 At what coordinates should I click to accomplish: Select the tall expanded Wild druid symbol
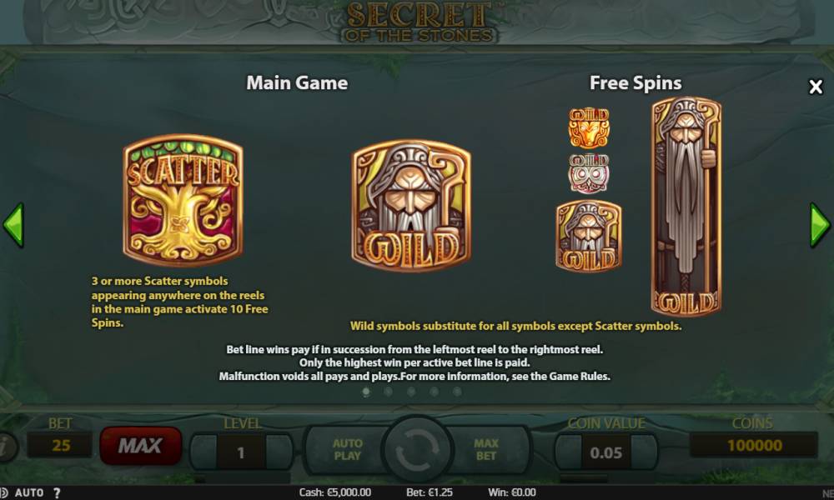(686, 206)
